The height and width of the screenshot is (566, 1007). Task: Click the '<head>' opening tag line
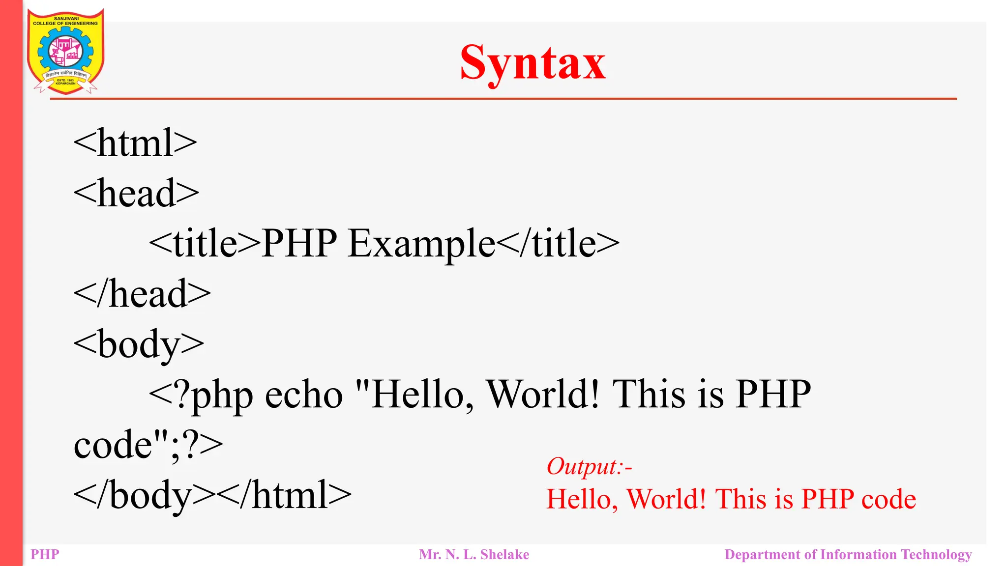[136, 193]
